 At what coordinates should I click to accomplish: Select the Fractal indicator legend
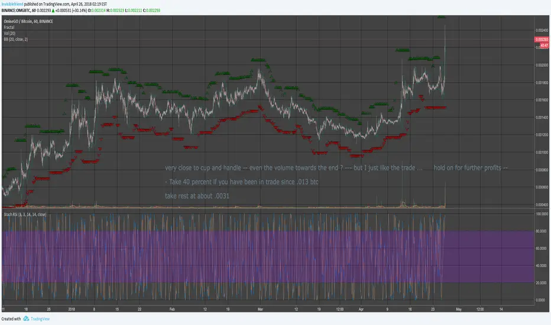click(x=9, y=27)
